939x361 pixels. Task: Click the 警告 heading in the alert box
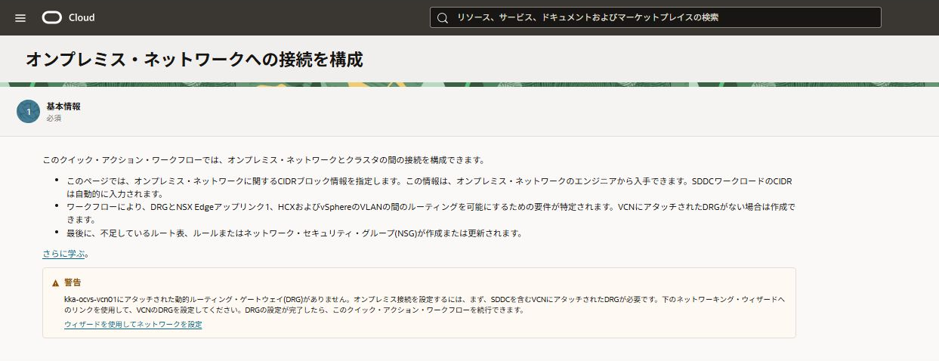click(73, 282)
